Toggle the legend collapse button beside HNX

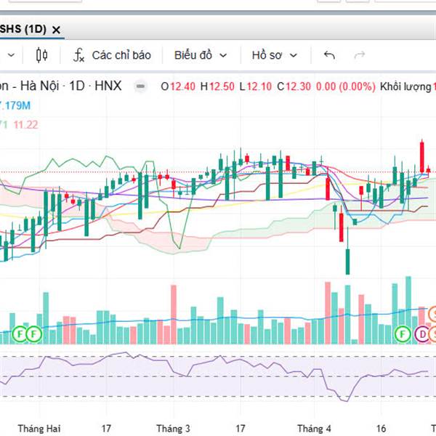pos(140,86)
